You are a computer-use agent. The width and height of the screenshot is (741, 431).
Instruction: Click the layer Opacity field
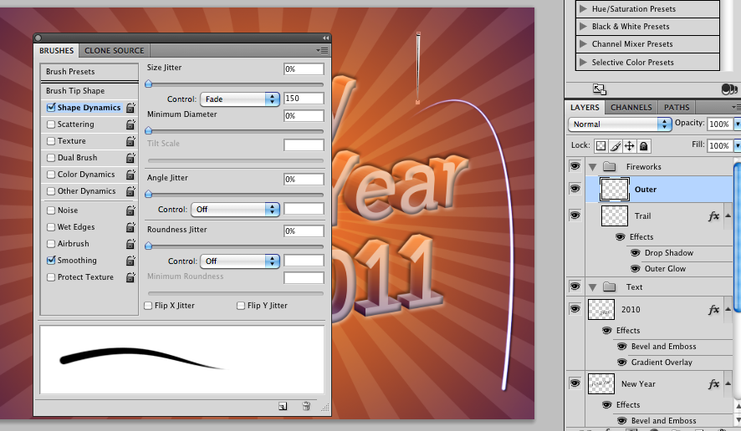[x=718, y=124]
